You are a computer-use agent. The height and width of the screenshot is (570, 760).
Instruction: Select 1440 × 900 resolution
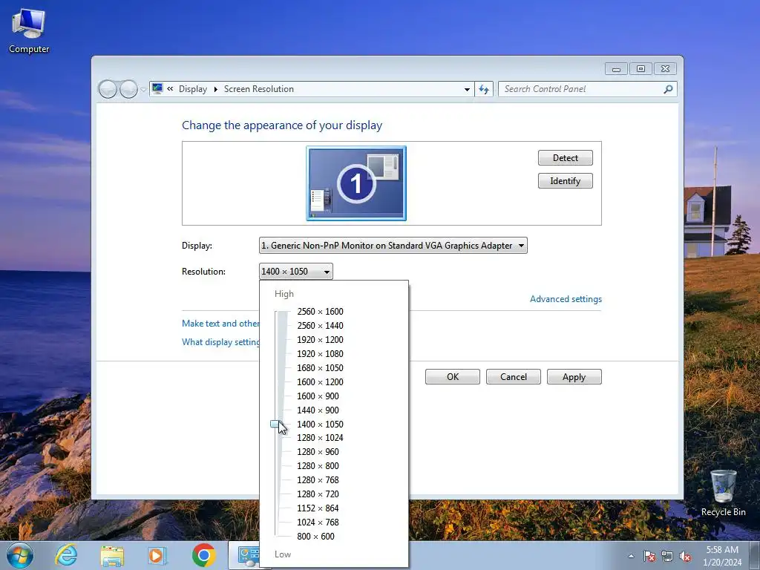[x=318, y=410]
